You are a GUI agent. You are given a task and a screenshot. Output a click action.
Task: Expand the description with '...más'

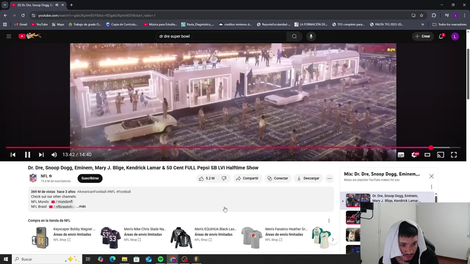click(x=81, y=206)
